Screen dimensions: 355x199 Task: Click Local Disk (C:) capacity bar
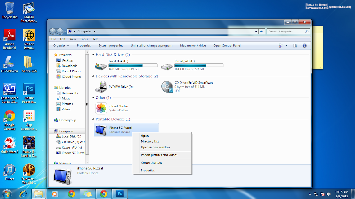tap(133, 65)
